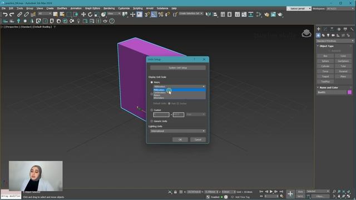Screen dimensions: 356x200
Task: Open the Customize menu
Action: (x=123, y=8)
